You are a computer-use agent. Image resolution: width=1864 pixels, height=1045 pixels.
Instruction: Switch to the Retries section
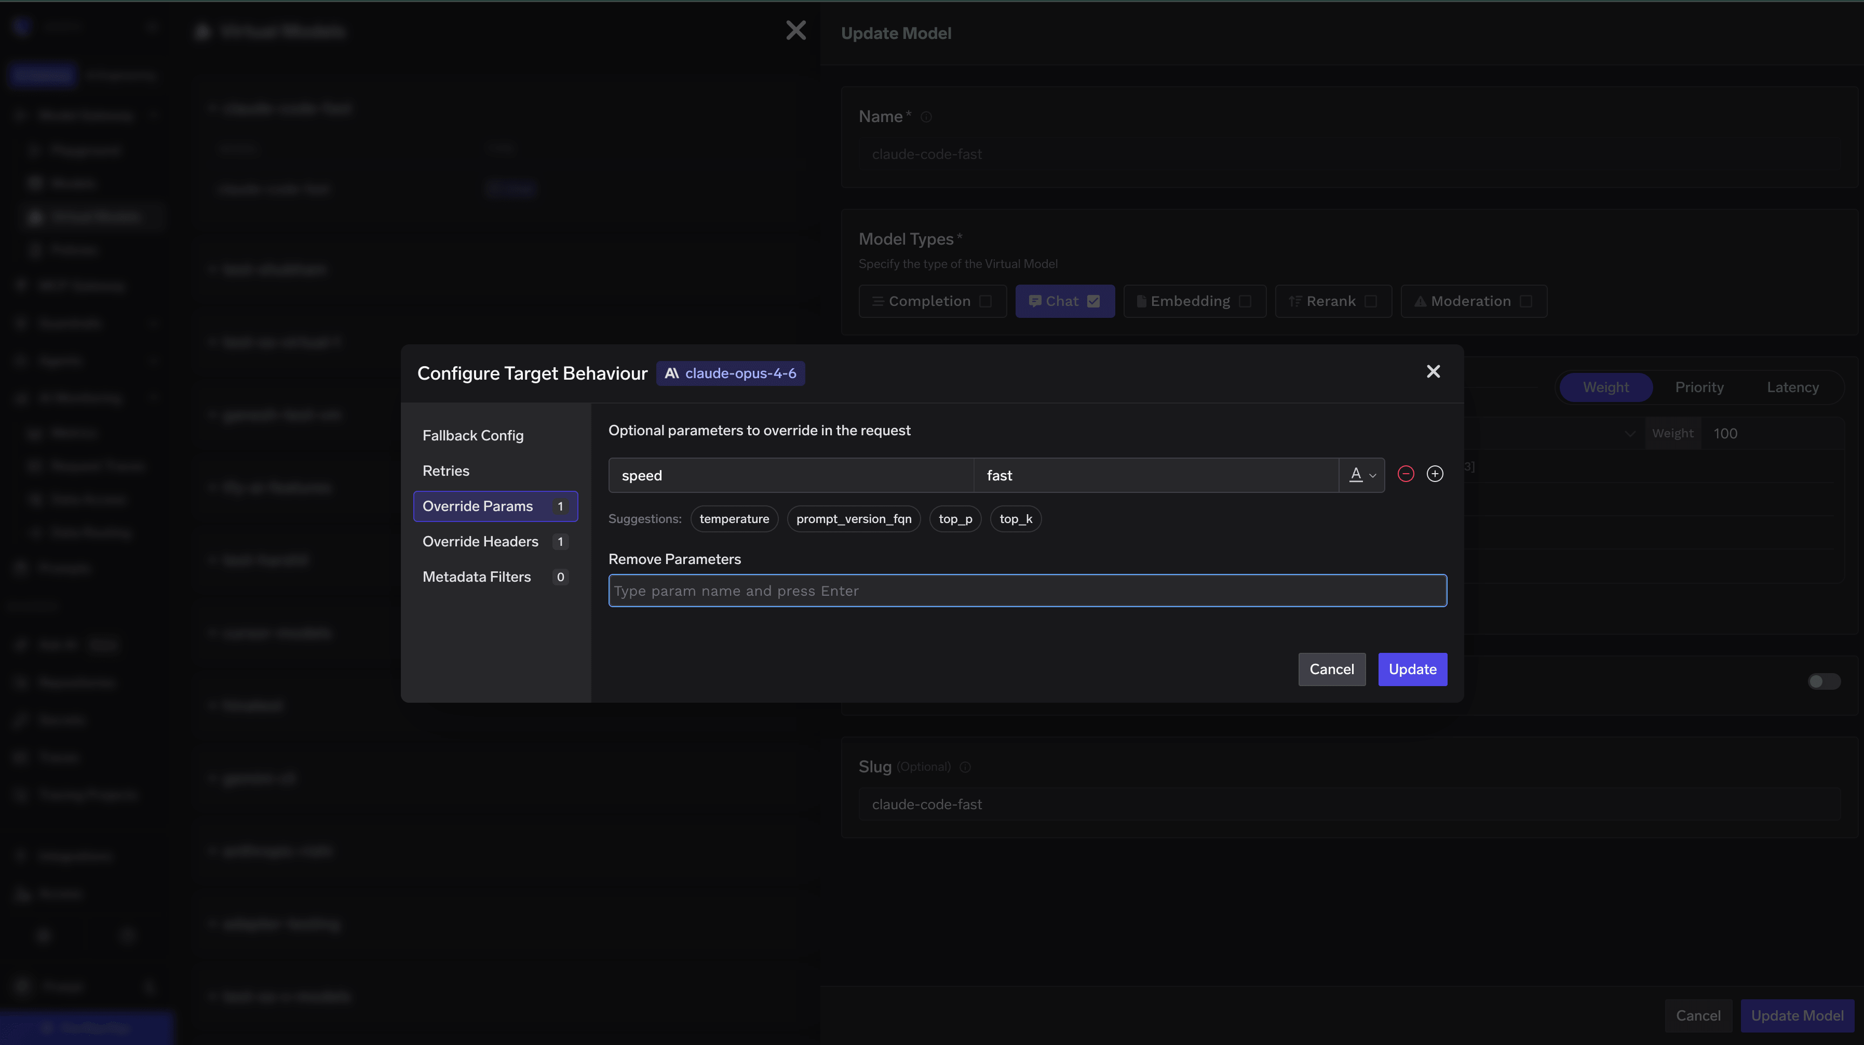pos(445,471)
